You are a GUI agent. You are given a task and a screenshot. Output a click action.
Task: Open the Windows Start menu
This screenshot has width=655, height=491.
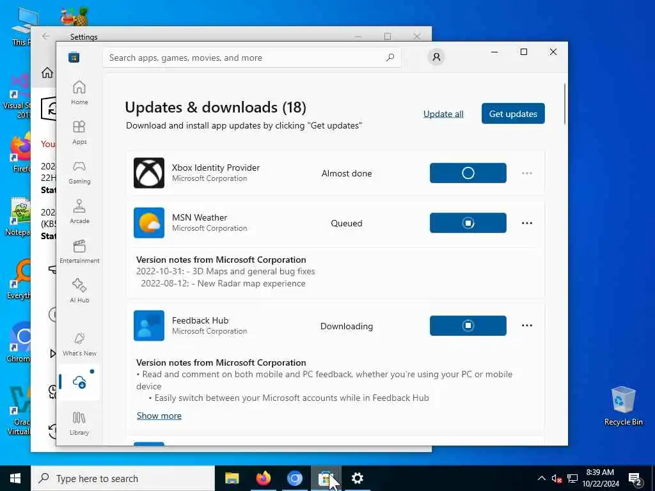coord(15,478)
